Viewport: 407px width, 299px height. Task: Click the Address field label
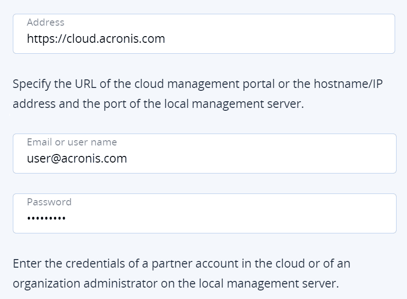pos(45,22)
